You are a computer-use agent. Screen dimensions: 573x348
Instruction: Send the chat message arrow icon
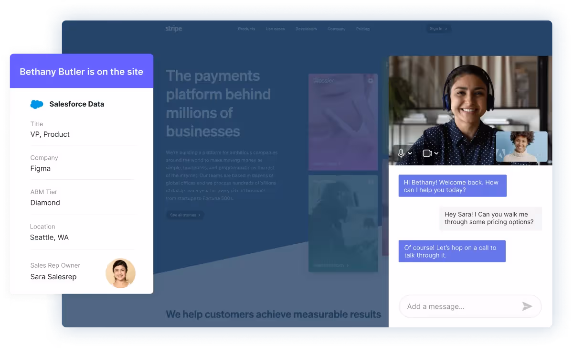527,306
